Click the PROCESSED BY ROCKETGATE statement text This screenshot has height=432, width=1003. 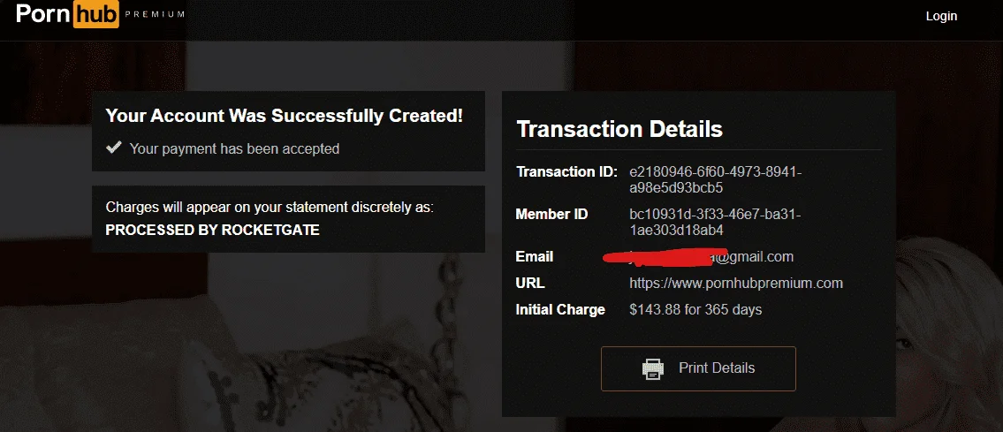212,230
